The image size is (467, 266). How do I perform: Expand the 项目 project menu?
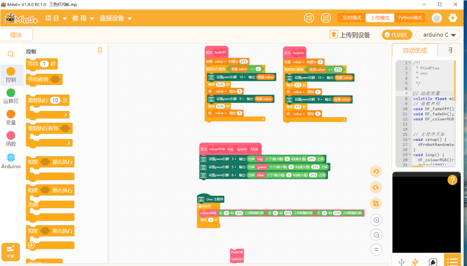[x=56, y=19]
